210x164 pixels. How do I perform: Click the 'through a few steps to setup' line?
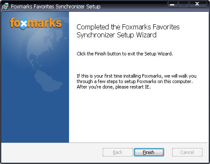pyautogui.click(x=135, y=81)
